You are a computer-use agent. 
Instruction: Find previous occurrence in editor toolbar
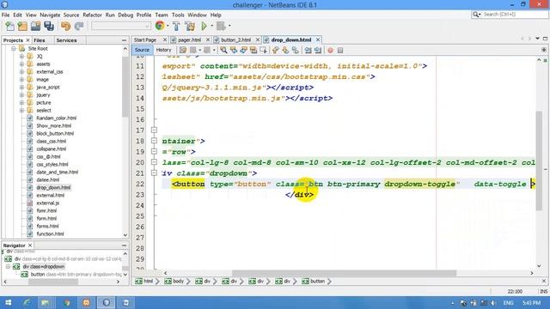click(233, 50)
